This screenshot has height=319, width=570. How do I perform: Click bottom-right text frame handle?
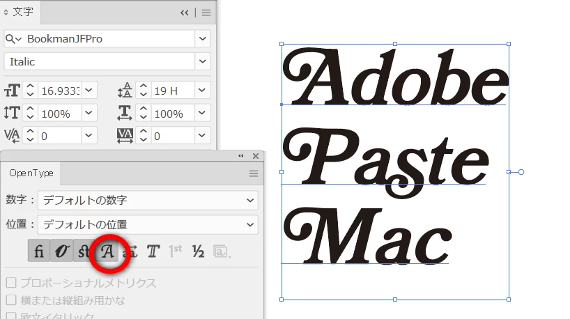point(509,299)
